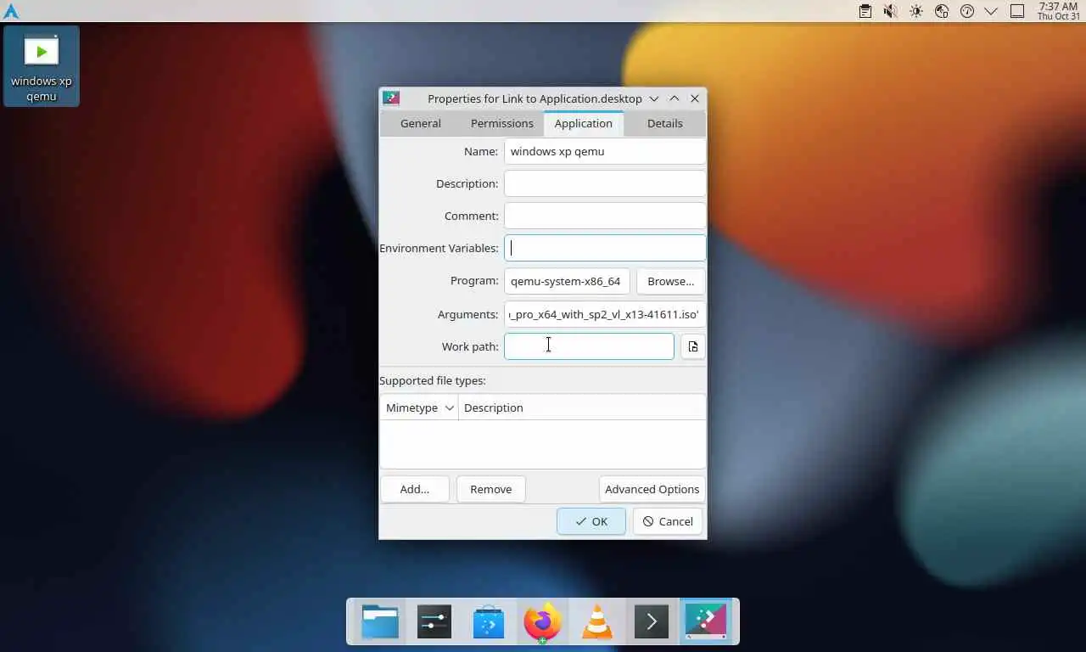The width and height of the screenshot is (1086, 652).
Task: Open the Work path folder chooser icon
Action: pos(693,346)
